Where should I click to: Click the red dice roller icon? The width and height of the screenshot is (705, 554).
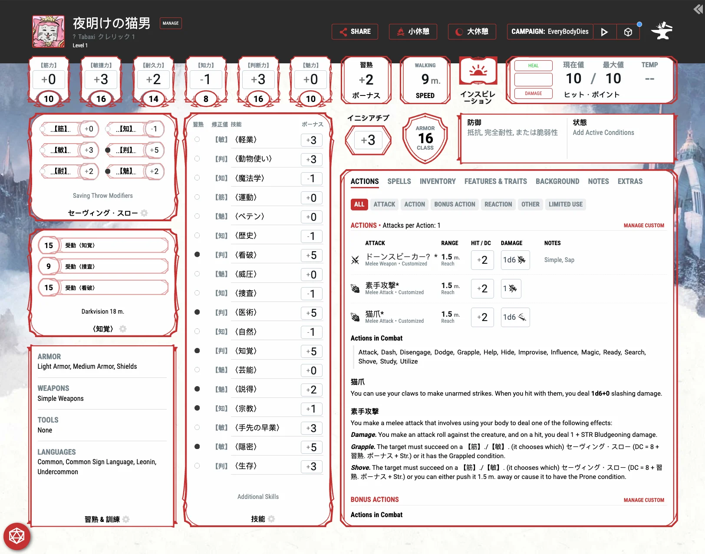coord(17,536)
